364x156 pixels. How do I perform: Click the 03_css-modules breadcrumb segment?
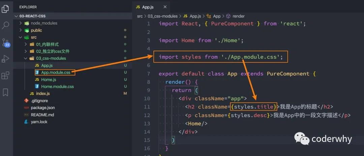(162, 16)
